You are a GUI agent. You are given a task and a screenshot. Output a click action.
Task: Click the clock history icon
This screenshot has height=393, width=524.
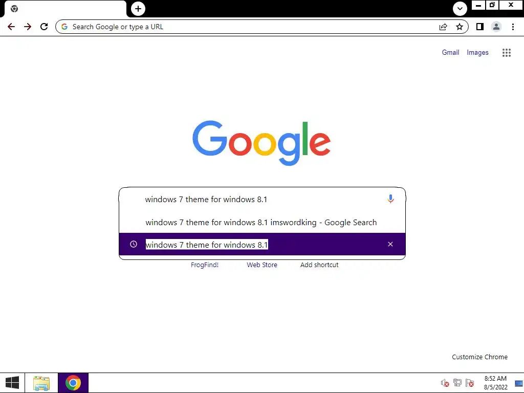(134, 244)
